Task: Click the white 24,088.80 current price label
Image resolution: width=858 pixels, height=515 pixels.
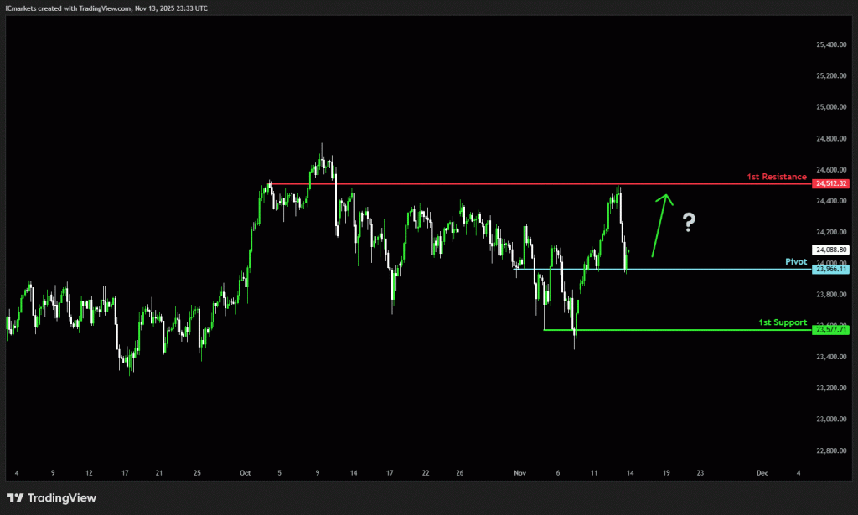Action: pyautogui.click(x=830, y=250)
